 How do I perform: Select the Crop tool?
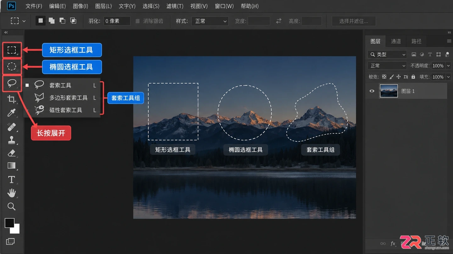pyautogui.click(x=12, y=99)
